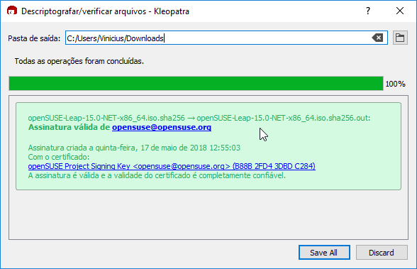Click the Save All button
Screen dimensions: 417x269
tap(324, 252)
